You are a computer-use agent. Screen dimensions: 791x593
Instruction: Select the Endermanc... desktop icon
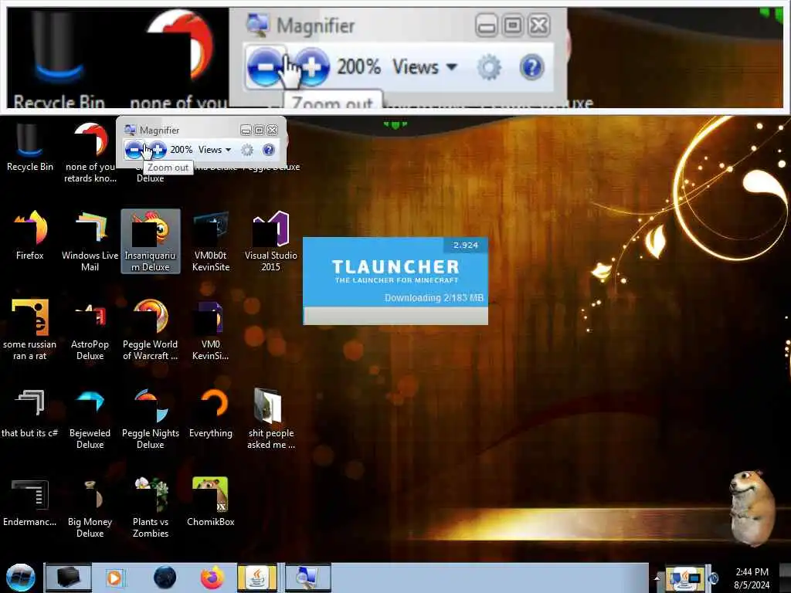click(x=30, y=502)
